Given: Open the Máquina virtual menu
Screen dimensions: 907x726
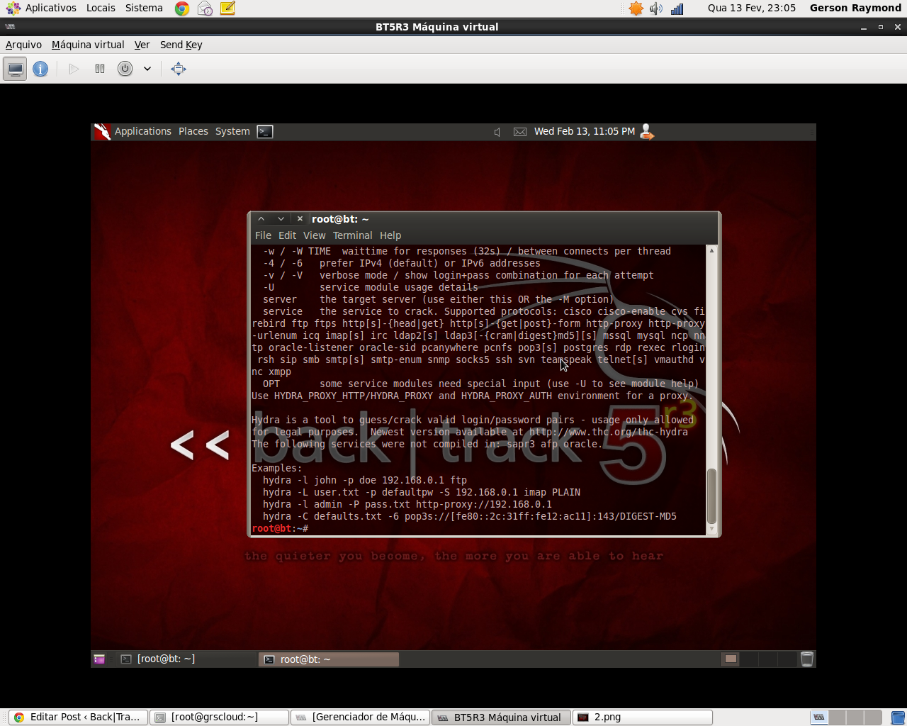Looking at the screenshot, I should pyautogui.click(x=88, y=45).
